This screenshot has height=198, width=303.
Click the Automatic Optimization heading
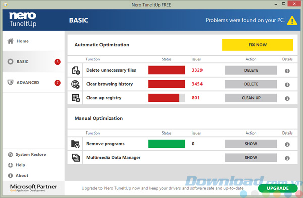point(102,45)
